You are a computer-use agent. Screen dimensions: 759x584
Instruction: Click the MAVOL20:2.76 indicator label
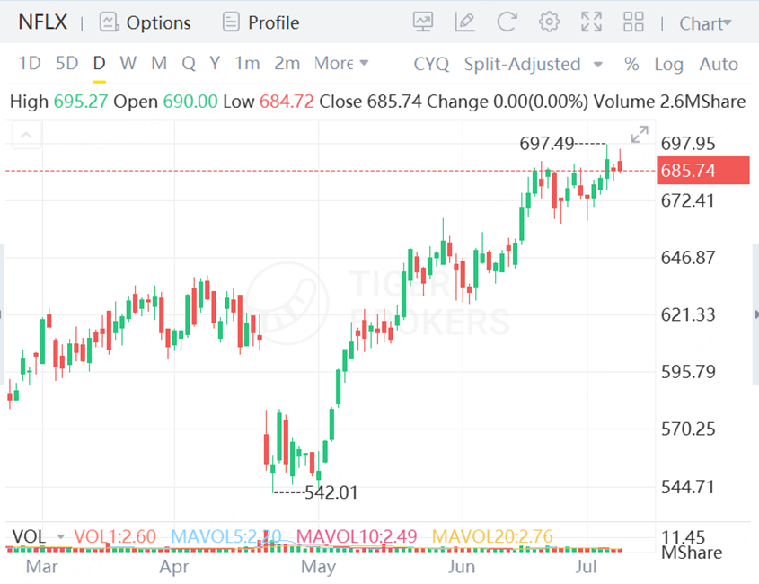(492, 536)
